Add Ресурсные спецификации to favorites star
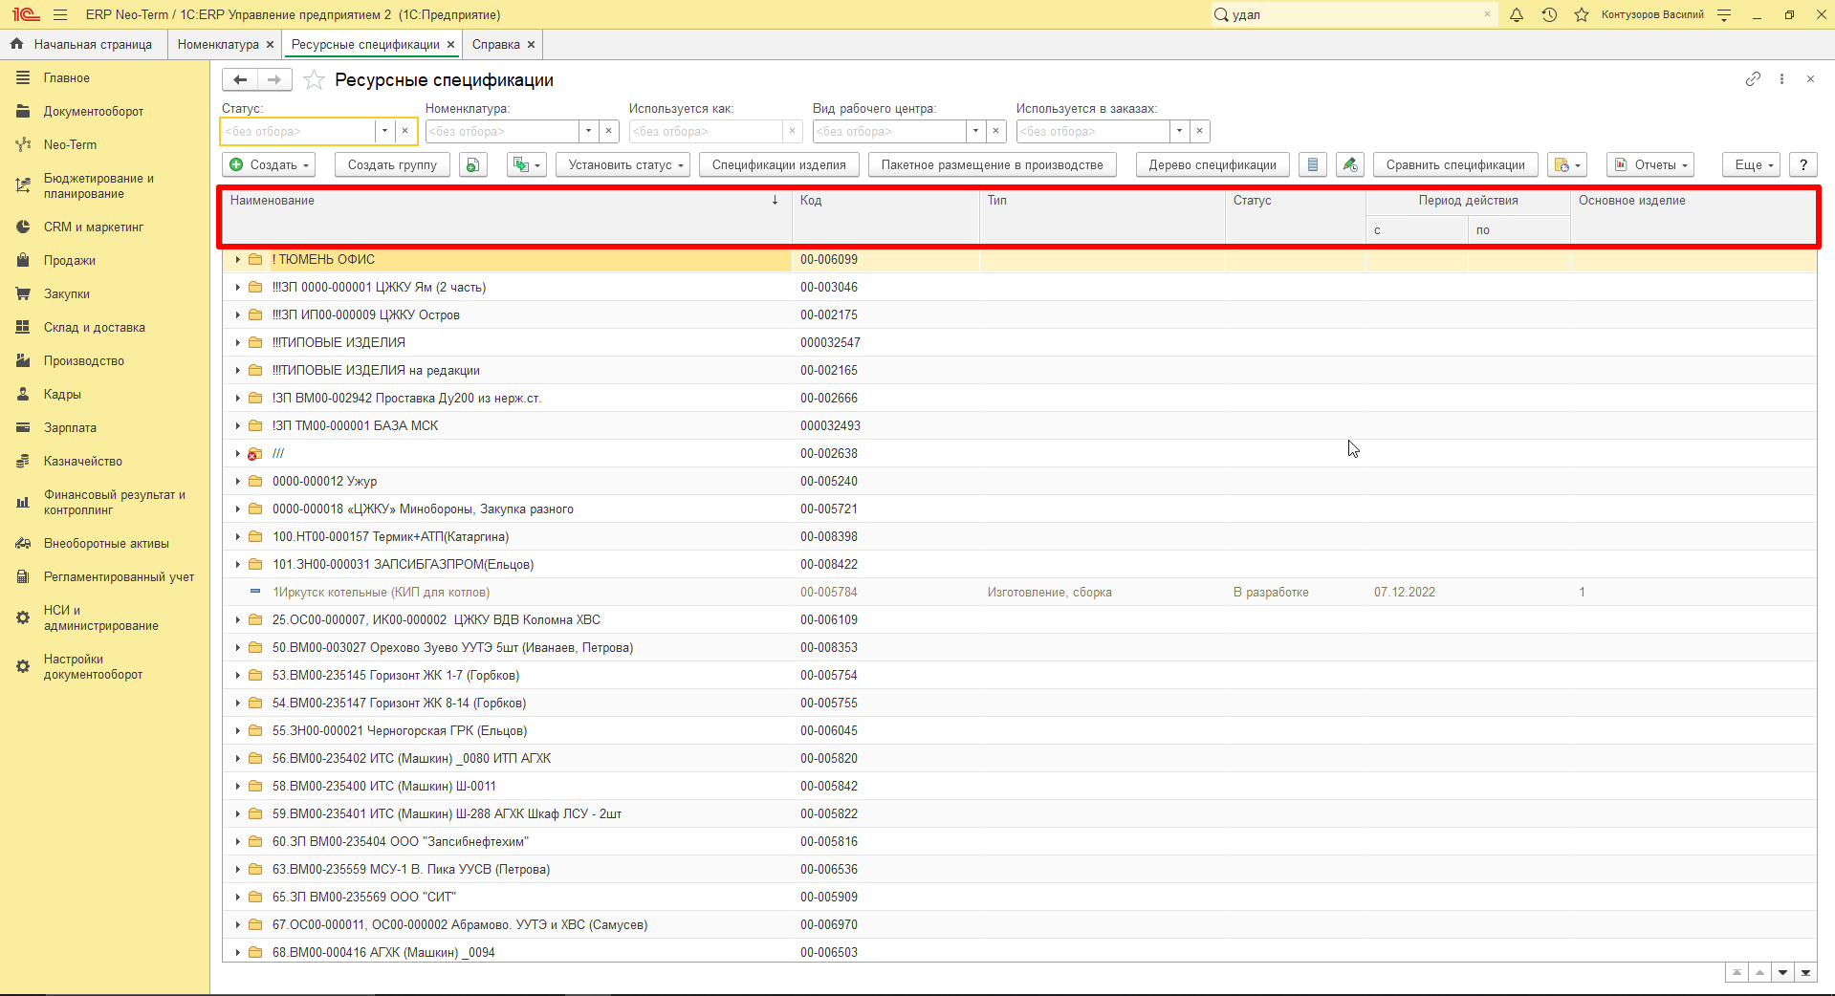The image size is (1835, 996). tap(314, 80)
